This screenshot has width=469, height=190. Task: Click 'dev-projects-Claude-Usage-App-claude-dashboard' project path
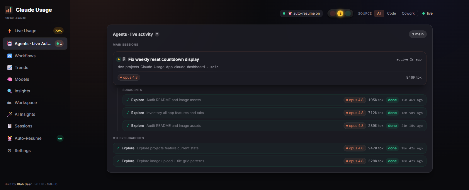point(161,67)
